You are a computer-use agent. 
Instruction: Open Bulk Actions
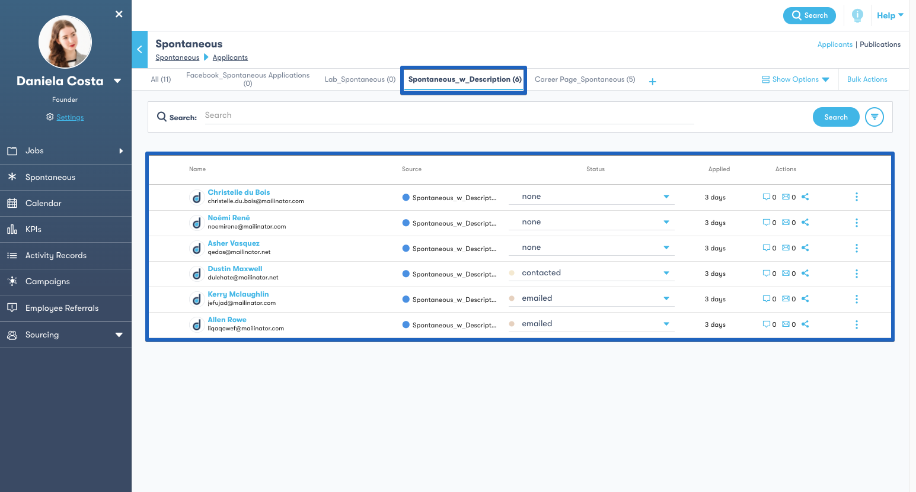click(867, 79)
